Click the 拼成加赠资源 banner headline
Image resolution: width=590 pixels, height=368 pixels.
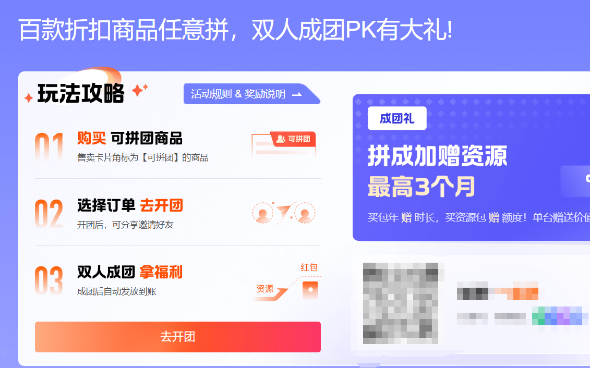[x=438, y=156]
